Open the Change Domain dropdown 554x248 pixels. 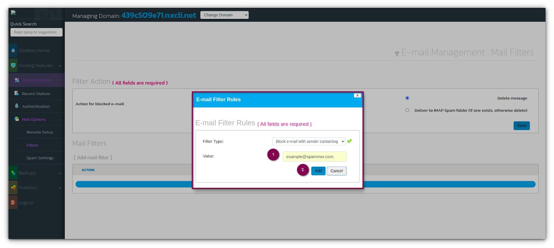point(224,15)
